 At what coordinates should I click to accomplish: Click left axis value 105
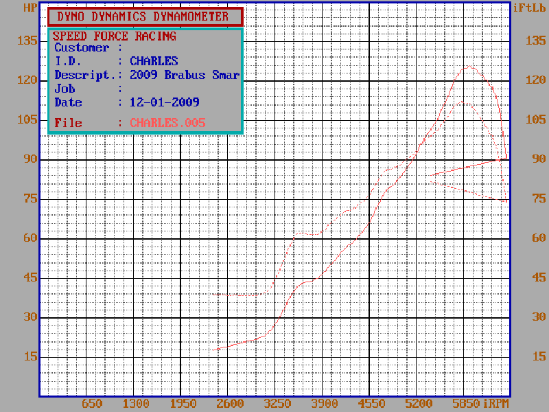[x=27, y=119]
